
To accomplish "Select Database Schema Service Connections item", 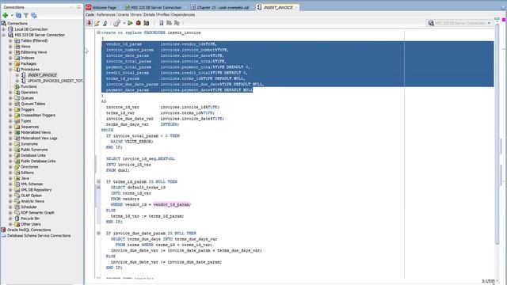I will pyautogui.click(x=39, y=236).
